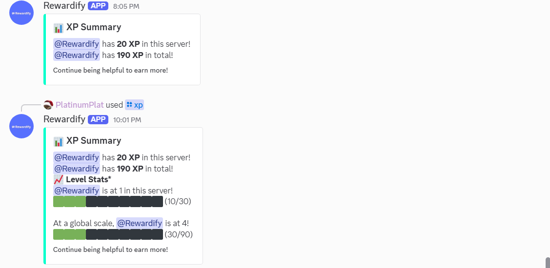Image resolution: width=550 pixels, height=268 pixels.
Task: Click the server level progress bar (10/30)
Action: click(108, 201)
